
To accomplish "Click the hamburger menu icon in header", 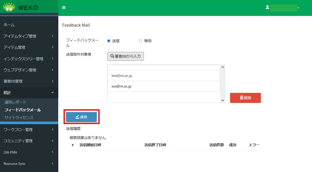I will coord(64,8).
